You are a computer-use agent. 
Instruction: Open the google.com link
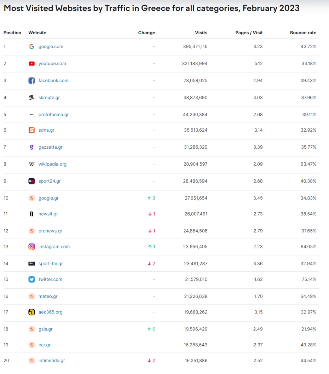click(51, 46)
